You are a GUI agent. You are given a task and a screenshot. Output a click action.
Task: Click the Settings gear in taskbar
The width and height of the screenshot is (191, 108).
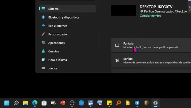[156, 103]
